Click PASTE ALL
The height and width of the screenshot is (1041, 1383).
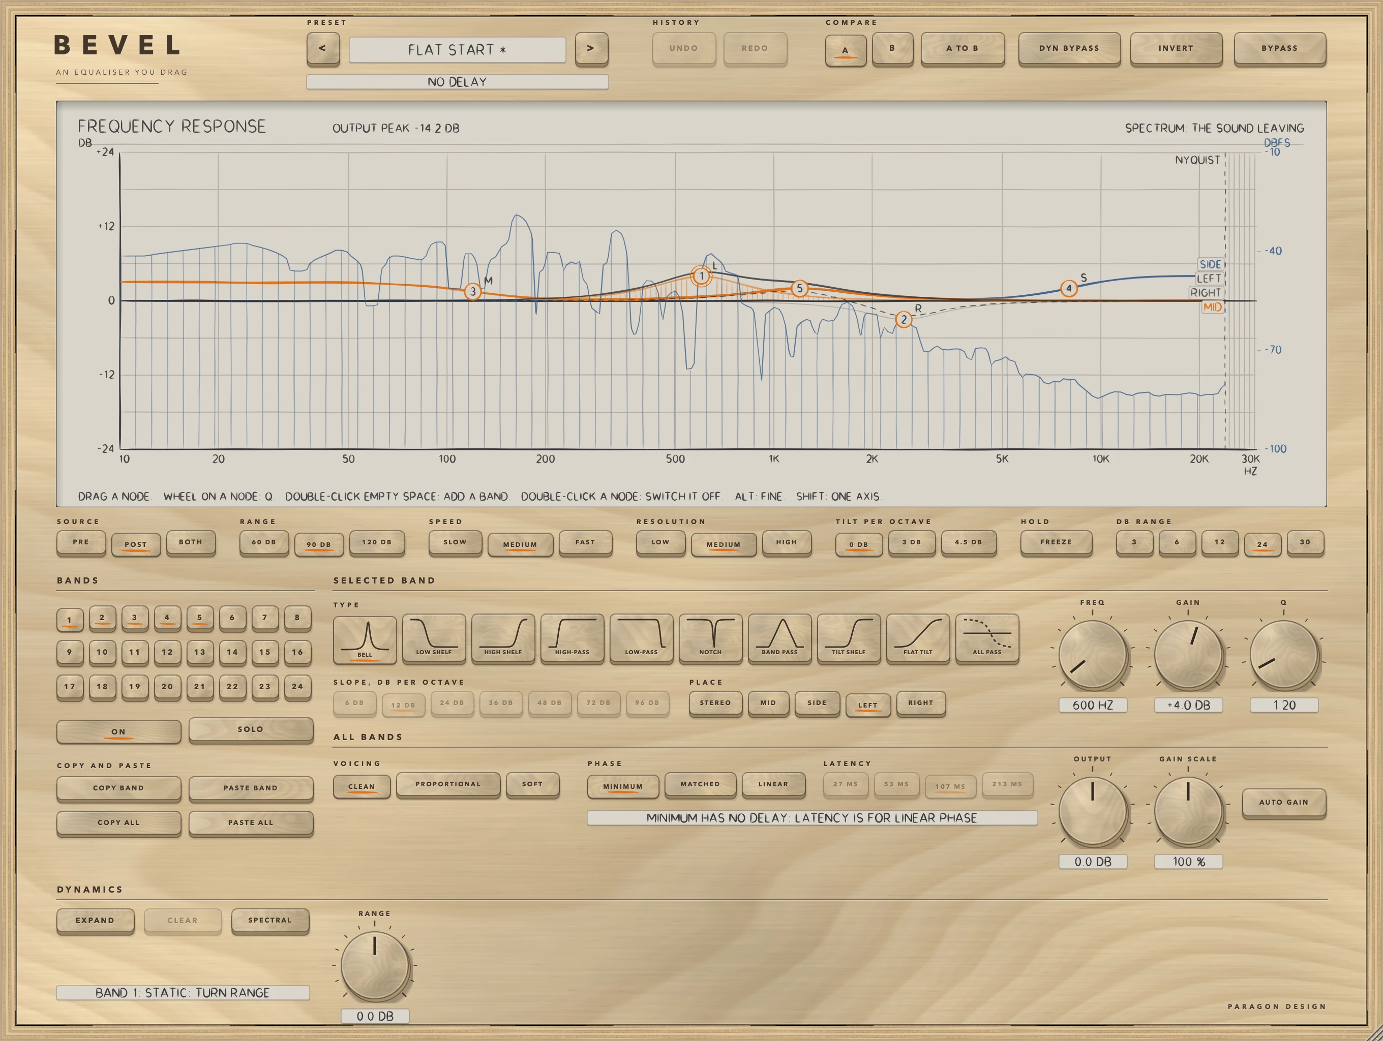[251, 823]
